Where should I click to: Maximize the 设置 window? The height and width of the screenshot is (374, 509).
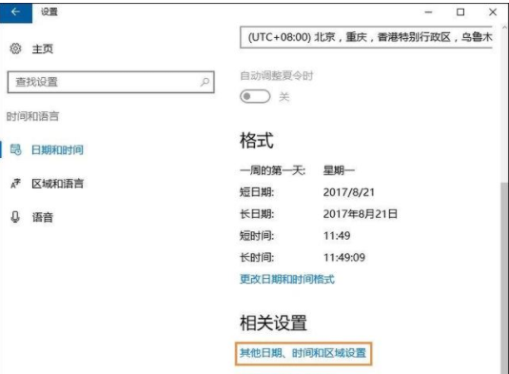(460, 12)
